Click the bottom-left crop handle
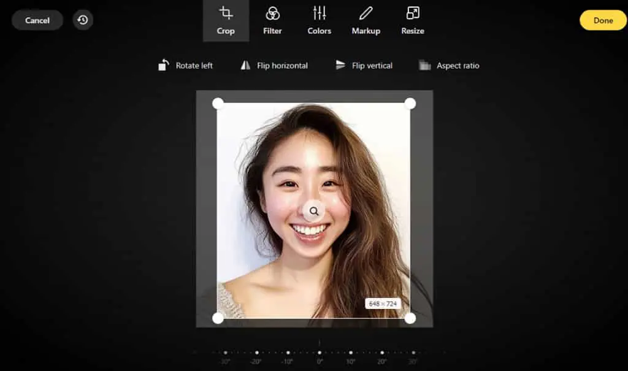 (x=218, y=318)
